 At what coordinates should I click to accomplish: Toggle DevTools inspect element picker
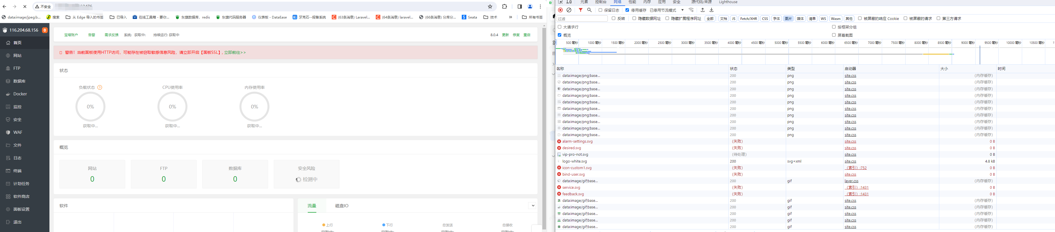(560, 2)
